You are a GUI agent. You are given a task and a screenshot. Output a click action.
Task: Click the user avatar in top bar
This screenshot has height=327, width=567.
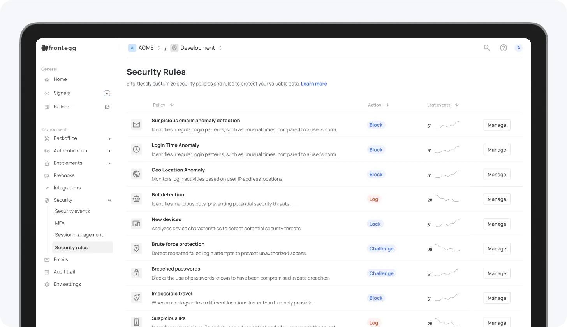pos(518,48)
